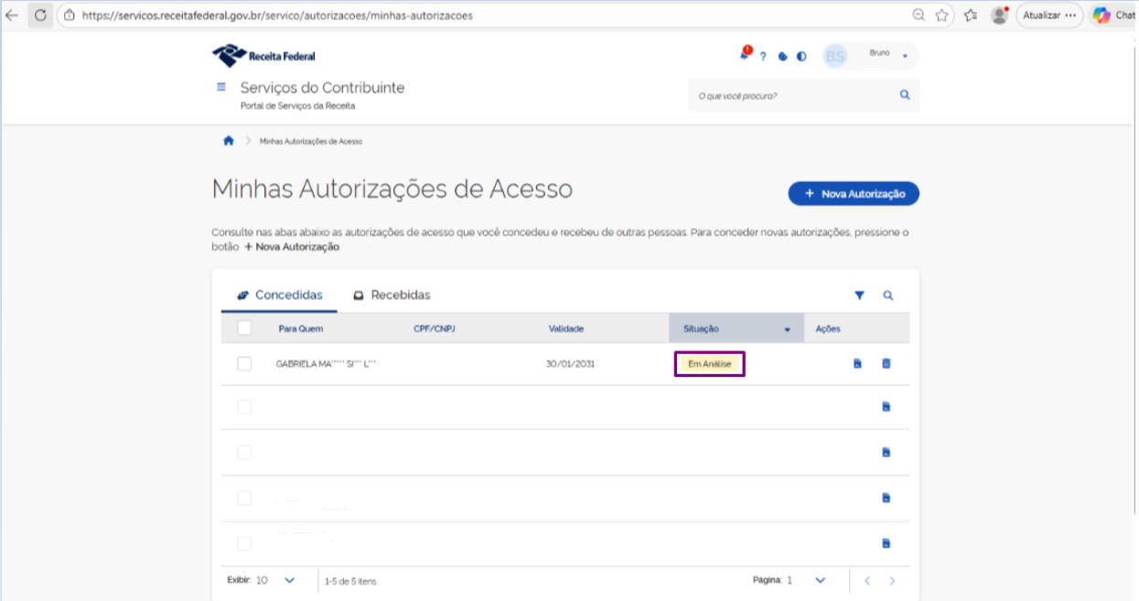Image resolution: width=1139 pixels, height=601 pixels.
Task: Tick the checkbox for the Gabriela row
Action: (x=244, y=364)
